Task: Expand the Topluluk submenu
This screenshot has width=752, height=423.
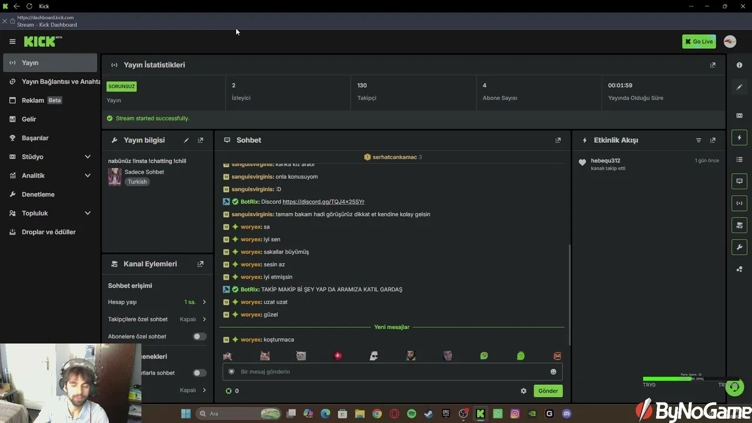Action: (x=88, y=213)
